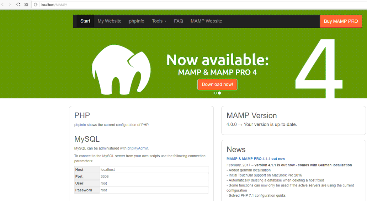Click 'Automatically deleting a database' news line
The width and height of the screenshot is (367, 201).
[x=275, y=180]
